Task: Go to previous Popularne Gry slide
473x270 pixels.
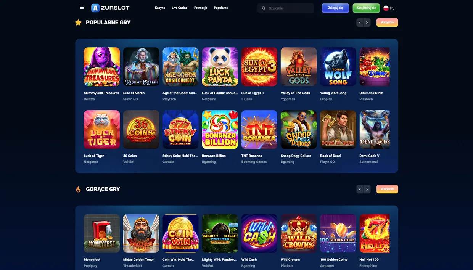Action: click(360, 22)
